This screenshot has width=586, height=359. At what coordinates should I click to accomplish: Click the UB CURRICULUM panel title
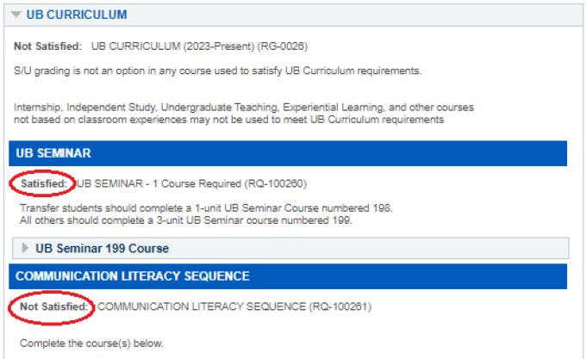point(77,15)
